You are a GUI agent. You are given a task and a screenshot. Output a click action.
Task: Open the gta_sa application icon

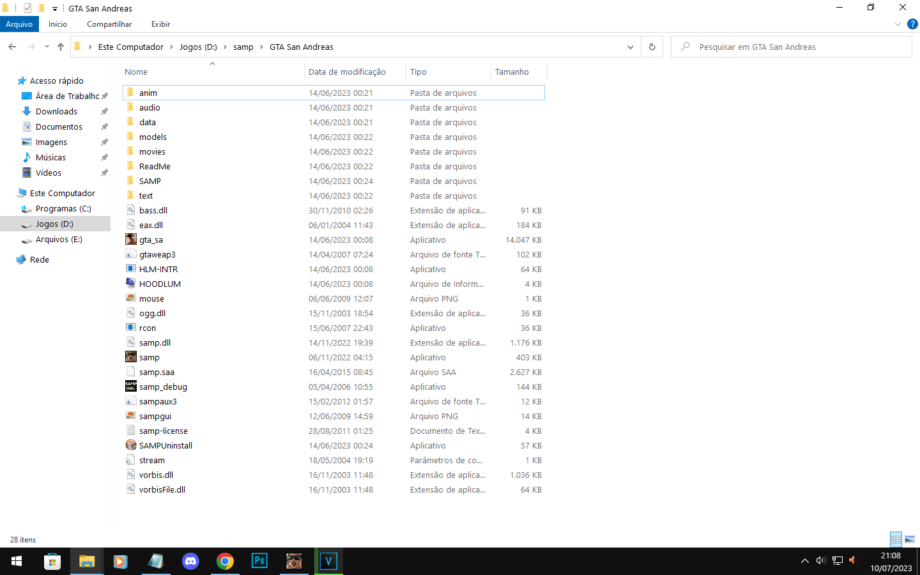tap(131, 240)
